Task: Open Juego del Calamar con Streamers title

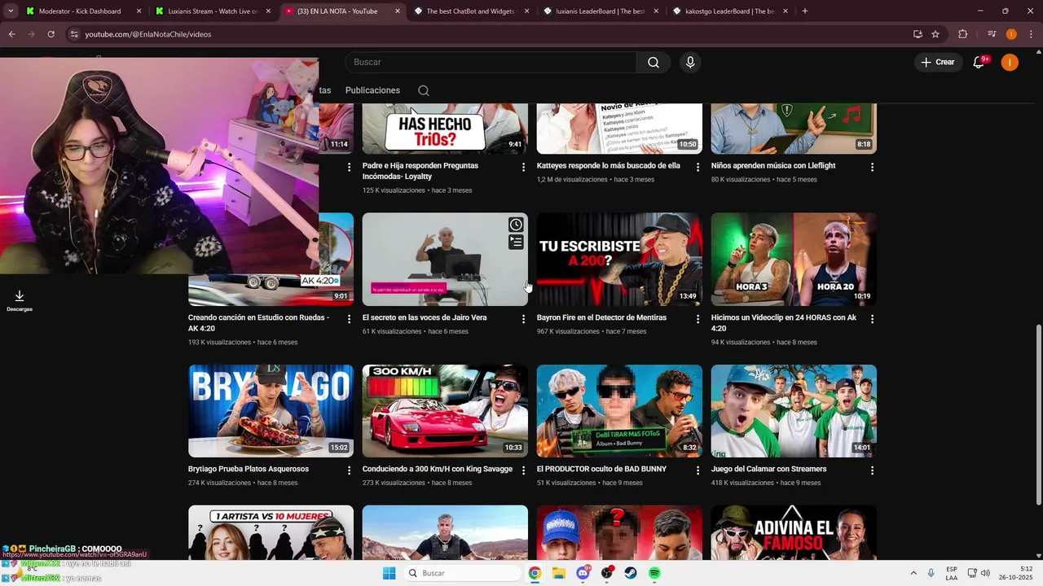Action: pyautogui.click(x=769, y=469)
